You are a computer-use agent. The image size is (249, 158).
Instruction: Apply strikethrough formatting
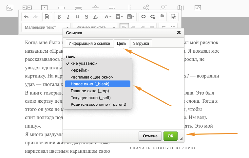pos(86,17)
